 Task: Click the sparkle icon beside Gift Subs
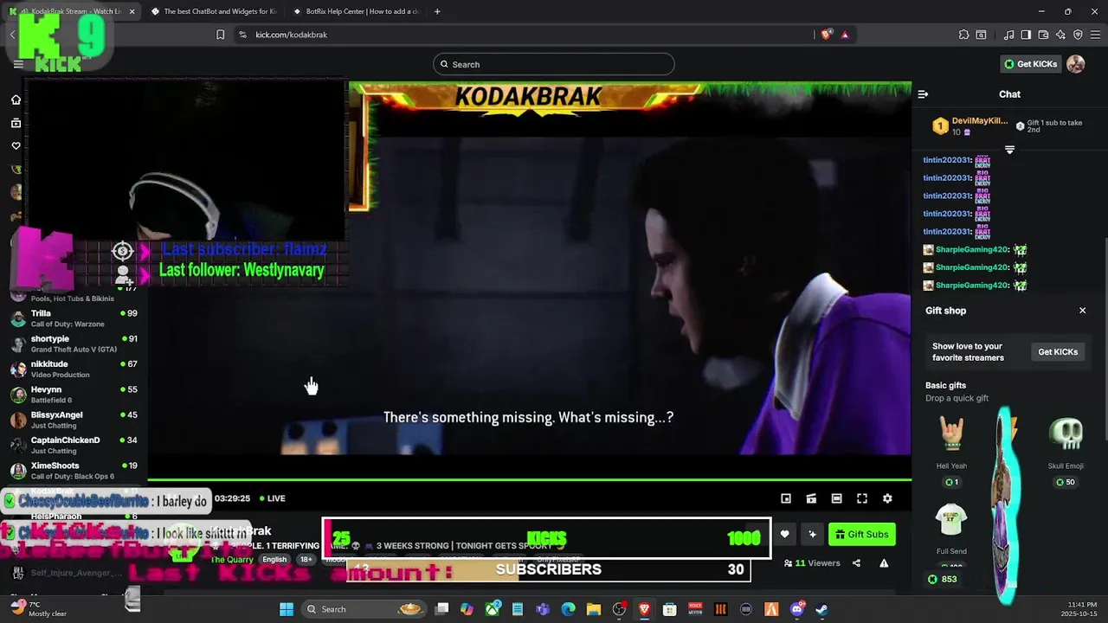click(x=812, y=535)
